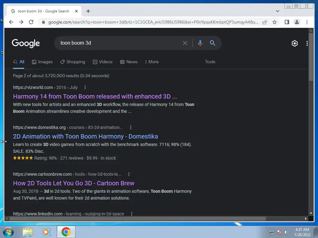The height and width of the screenshot is (238, 318).
Task: Open Google apps dots menu
Action: 307,43
